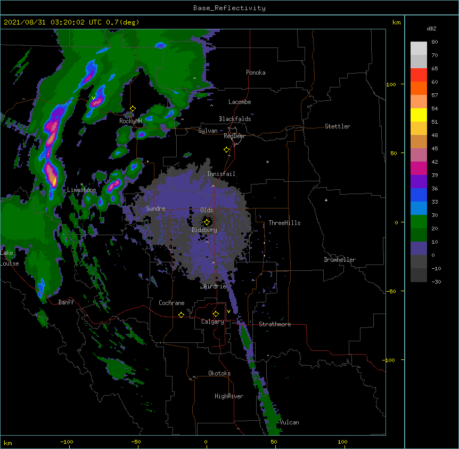Click the red 65 dBZ legend swatch
The image size is (459, 449).
[x=419, y=75]
